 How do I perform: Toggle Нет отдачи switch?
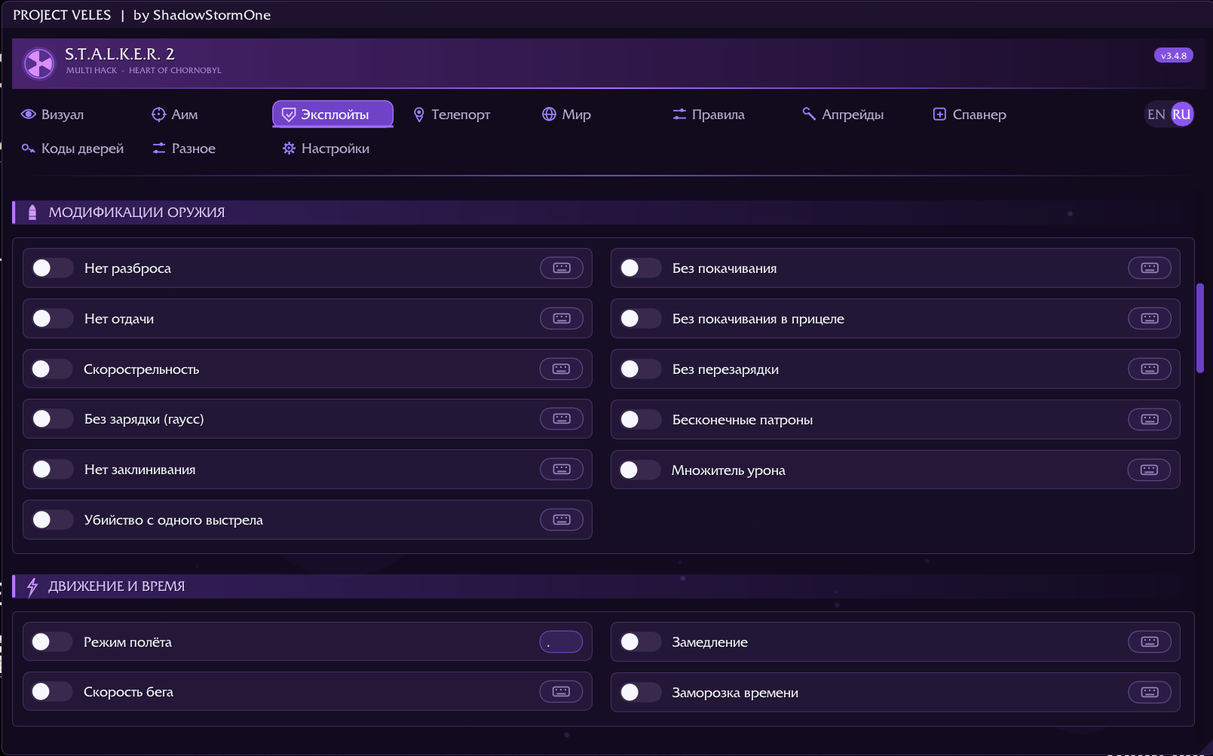(52, 319)
